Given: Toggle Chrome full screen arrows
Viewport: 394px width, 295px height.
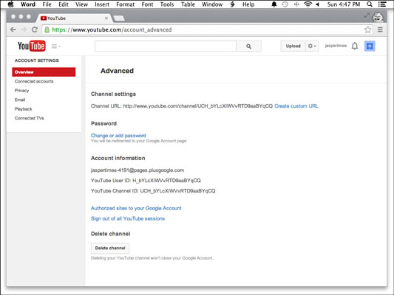Looking at the screenshot, I should point(367,15).
